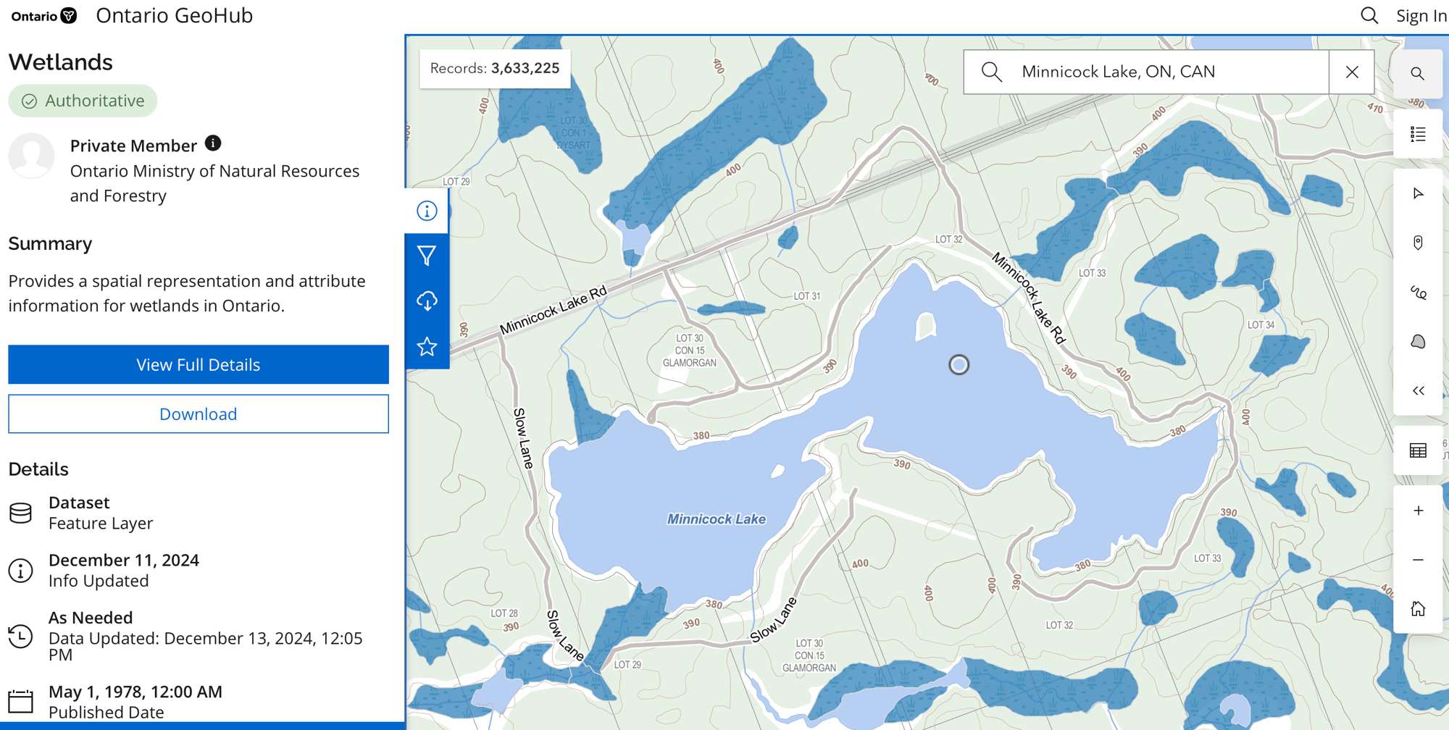Image resolution: width=1449 pixels, height=730 pixels.
Task: Clear the map search with X
Action: click(1352, 72)
